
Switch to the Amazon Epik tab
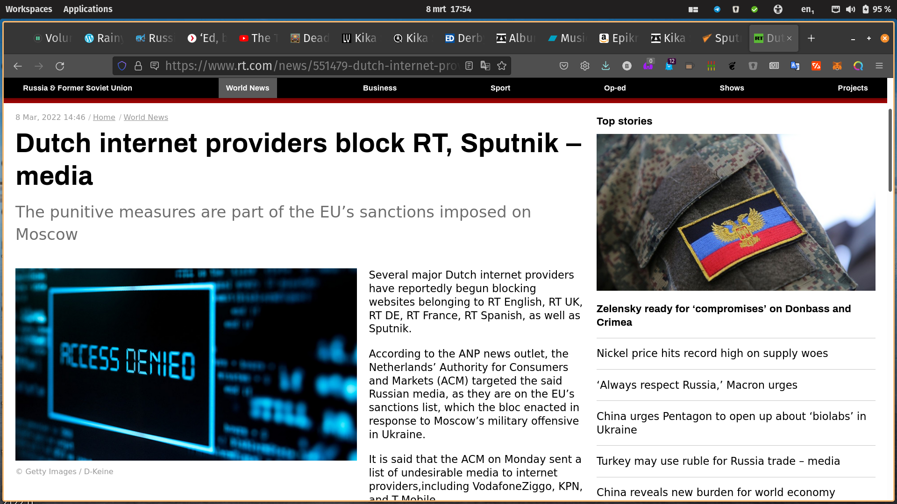click(619, 38)
